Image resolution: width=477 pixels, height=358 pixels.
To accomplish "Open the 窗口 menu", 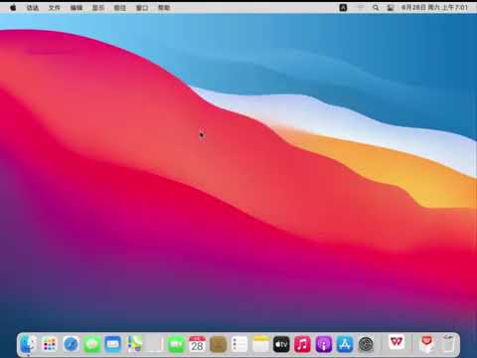I will click(142, 7).
